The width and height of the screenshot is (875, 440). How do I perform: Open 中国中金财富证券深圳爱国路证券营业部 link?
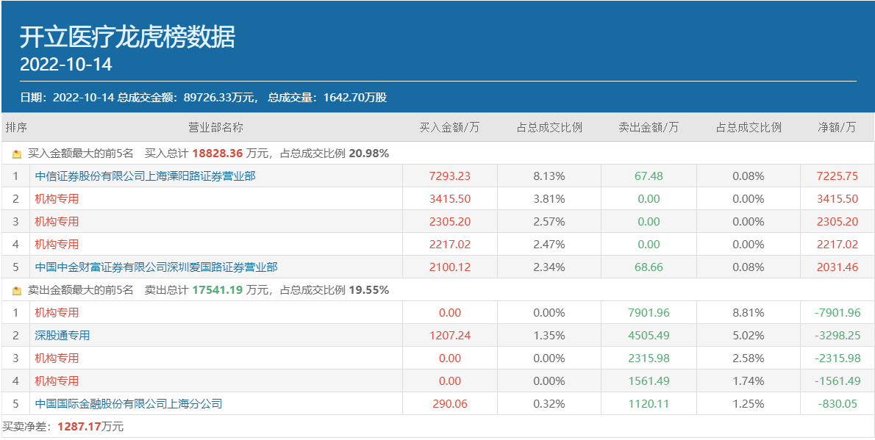156,267
